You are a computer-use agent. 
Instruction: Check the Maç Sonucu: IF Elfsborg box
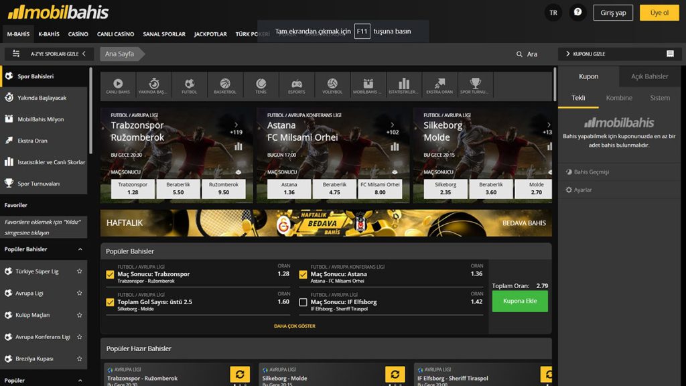303,302
